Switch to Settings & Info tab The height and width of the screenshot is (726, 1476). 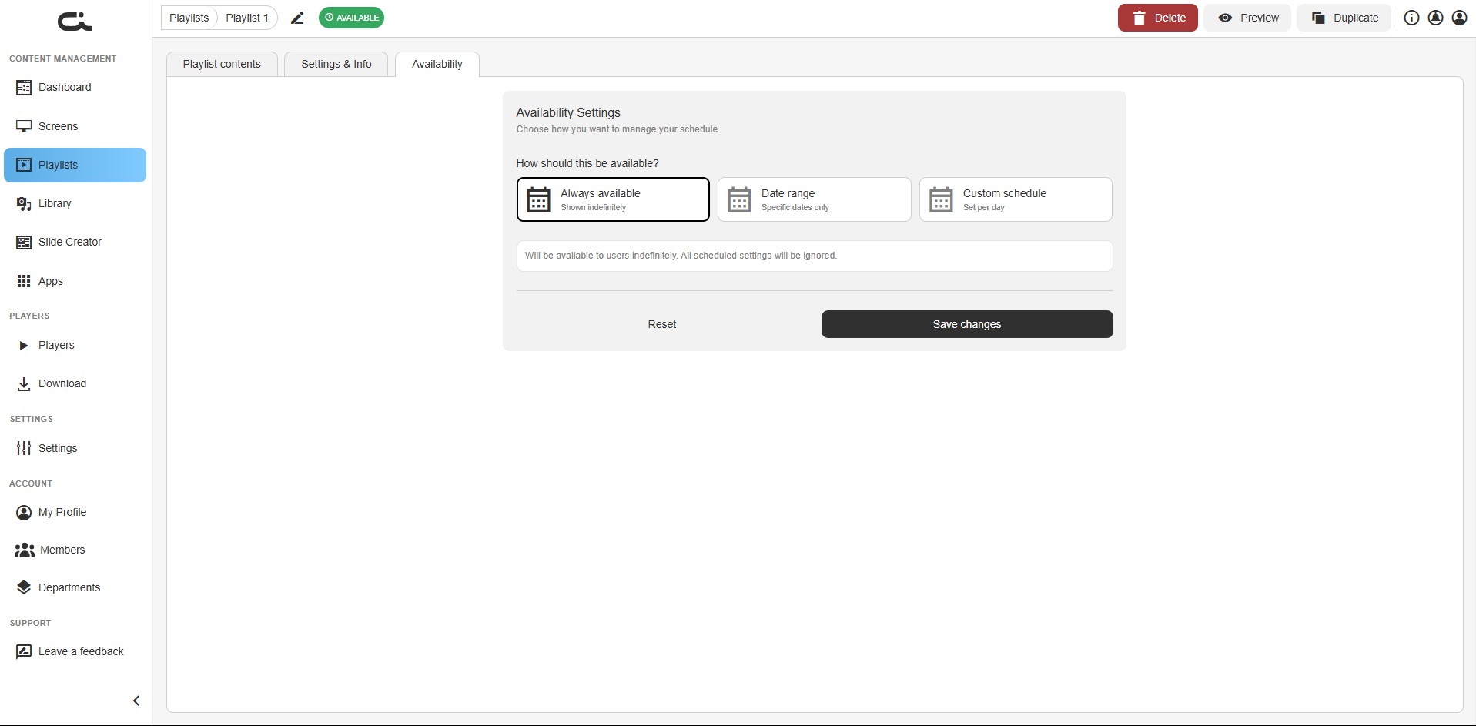tap(336, 64)
